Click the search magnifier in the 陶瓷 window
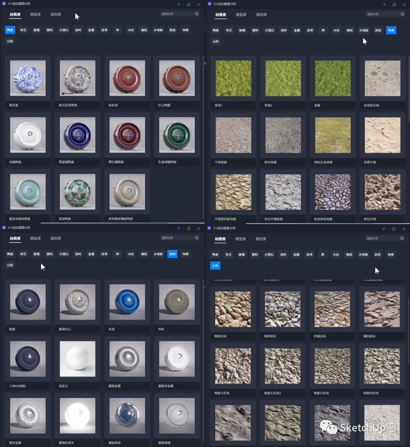 pyautogui.click(x=197, y=14)
